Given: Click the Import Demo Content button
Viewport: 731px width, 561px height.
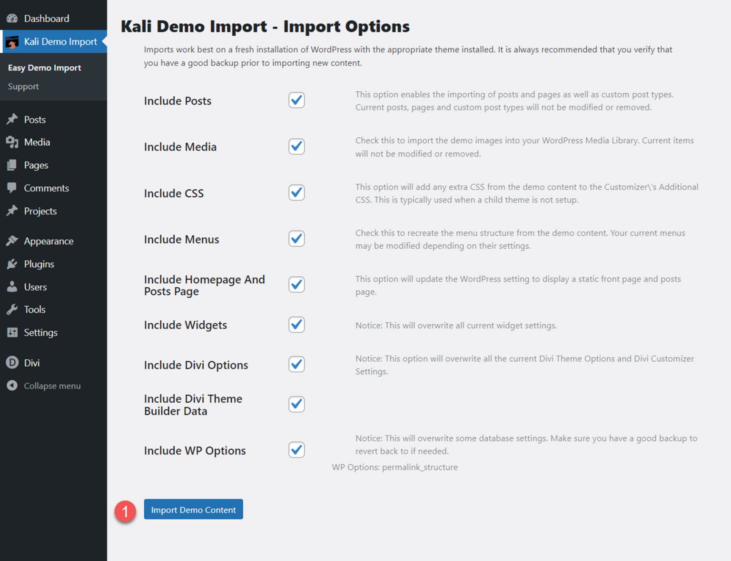Looking at the screenshot, I should pyautogui.click(x=193, y=509).
